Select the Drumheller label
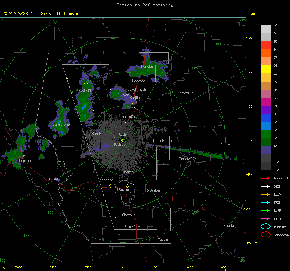The height and width of the screenshot is (271, 290). pos(189,159)
